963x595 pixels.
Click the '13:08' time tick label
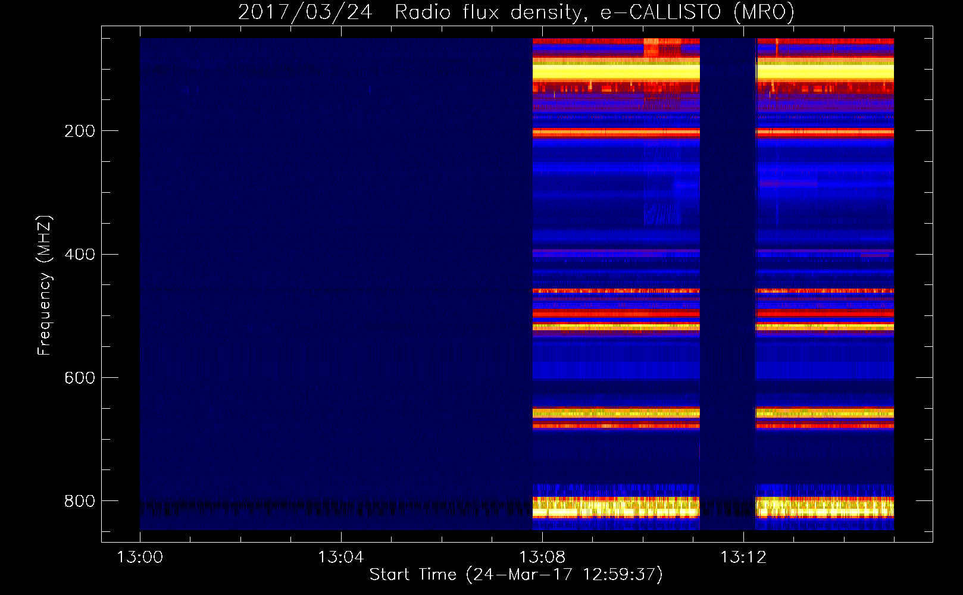click(x=542, y=558)
